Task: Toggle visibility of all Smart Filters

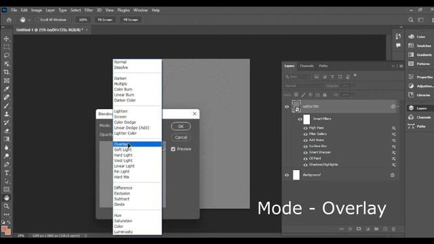Action: [300, 119]
